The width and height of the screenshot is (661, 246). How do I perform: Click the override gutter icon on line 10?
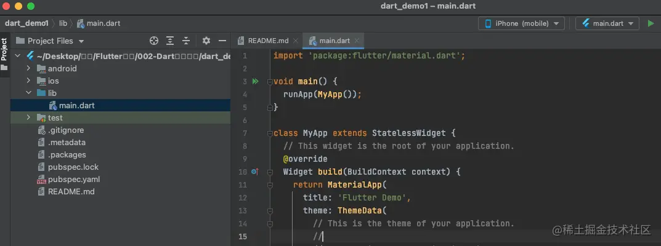[x=254, y=172]
